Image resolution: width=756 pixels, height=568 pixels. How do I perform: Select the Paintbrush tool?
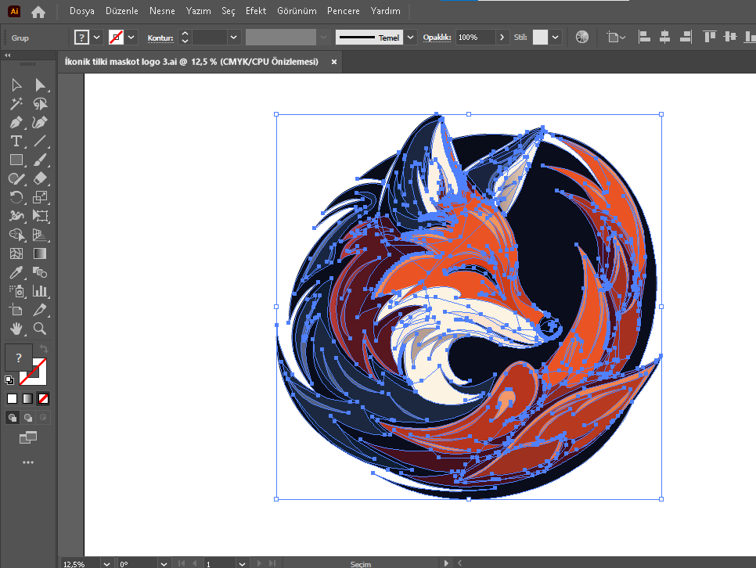40,160
